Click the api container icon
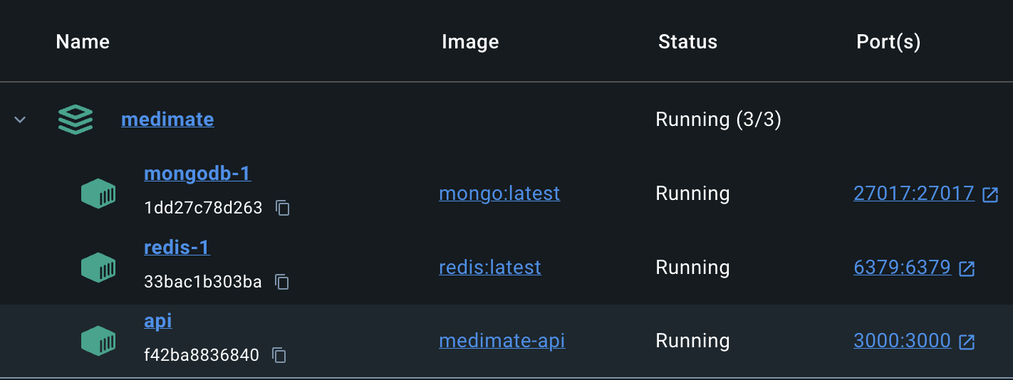 [x=98, y=342]
